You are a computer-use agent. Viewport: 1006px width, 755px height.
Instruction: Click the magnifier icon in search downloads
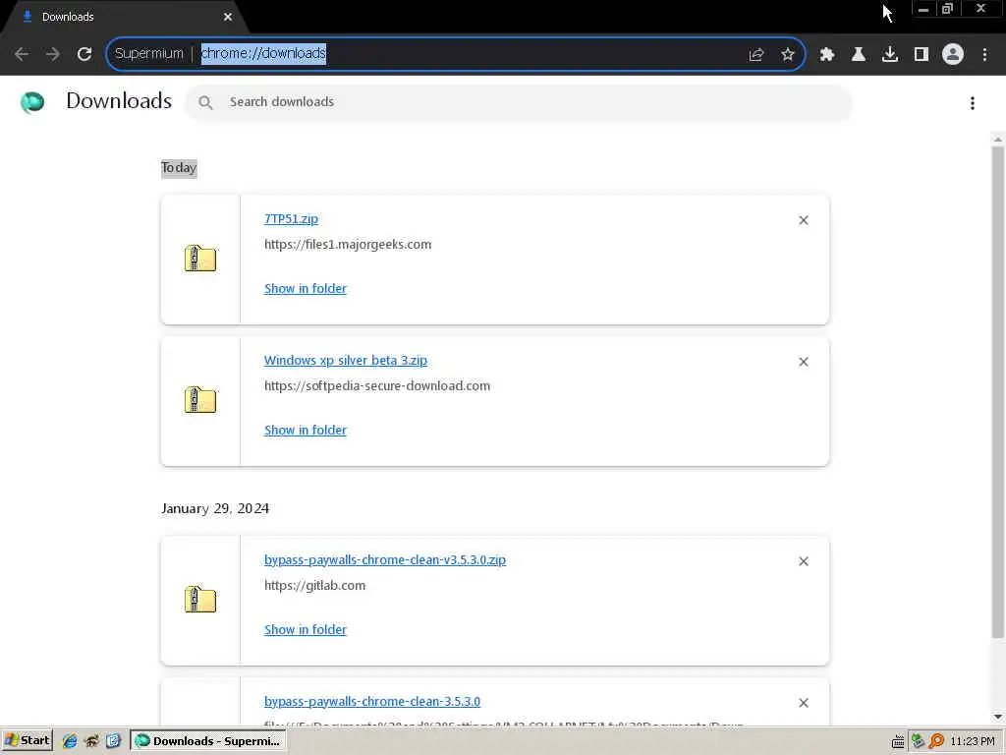(205, 102)
